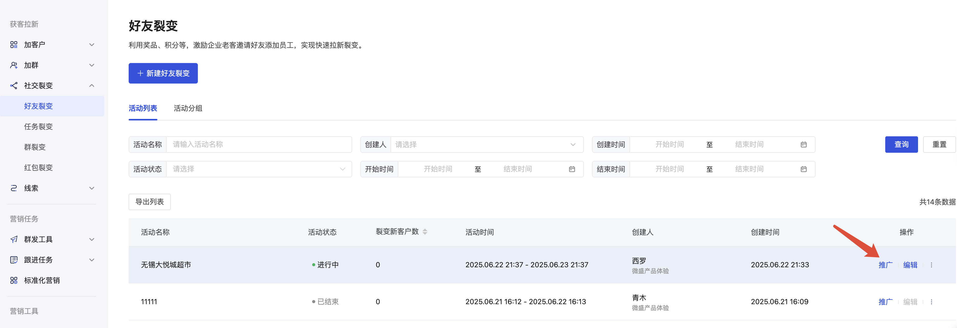The width and height of the screenshot is (957, 328).
Task: Click the 导出列表 button
Action: point(149,202)
